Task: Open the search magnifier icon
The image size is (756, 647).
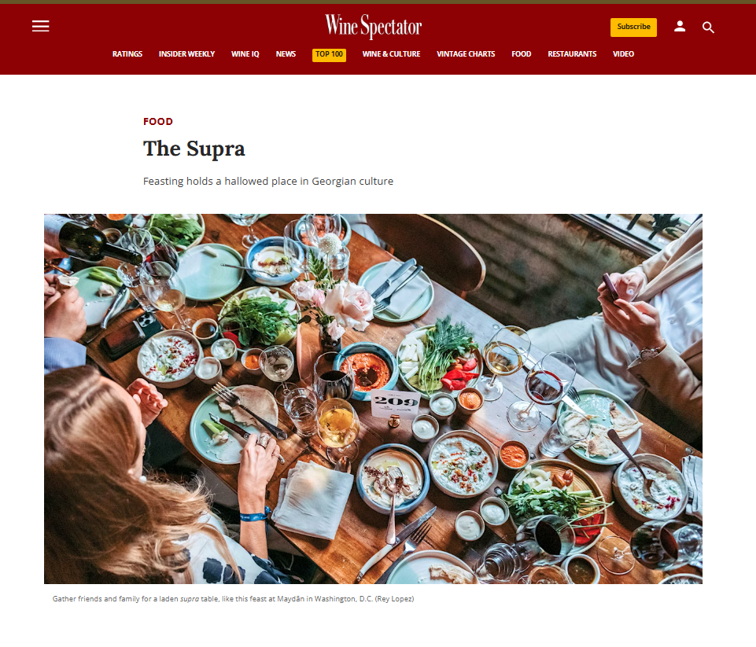Action: point(708,27)
